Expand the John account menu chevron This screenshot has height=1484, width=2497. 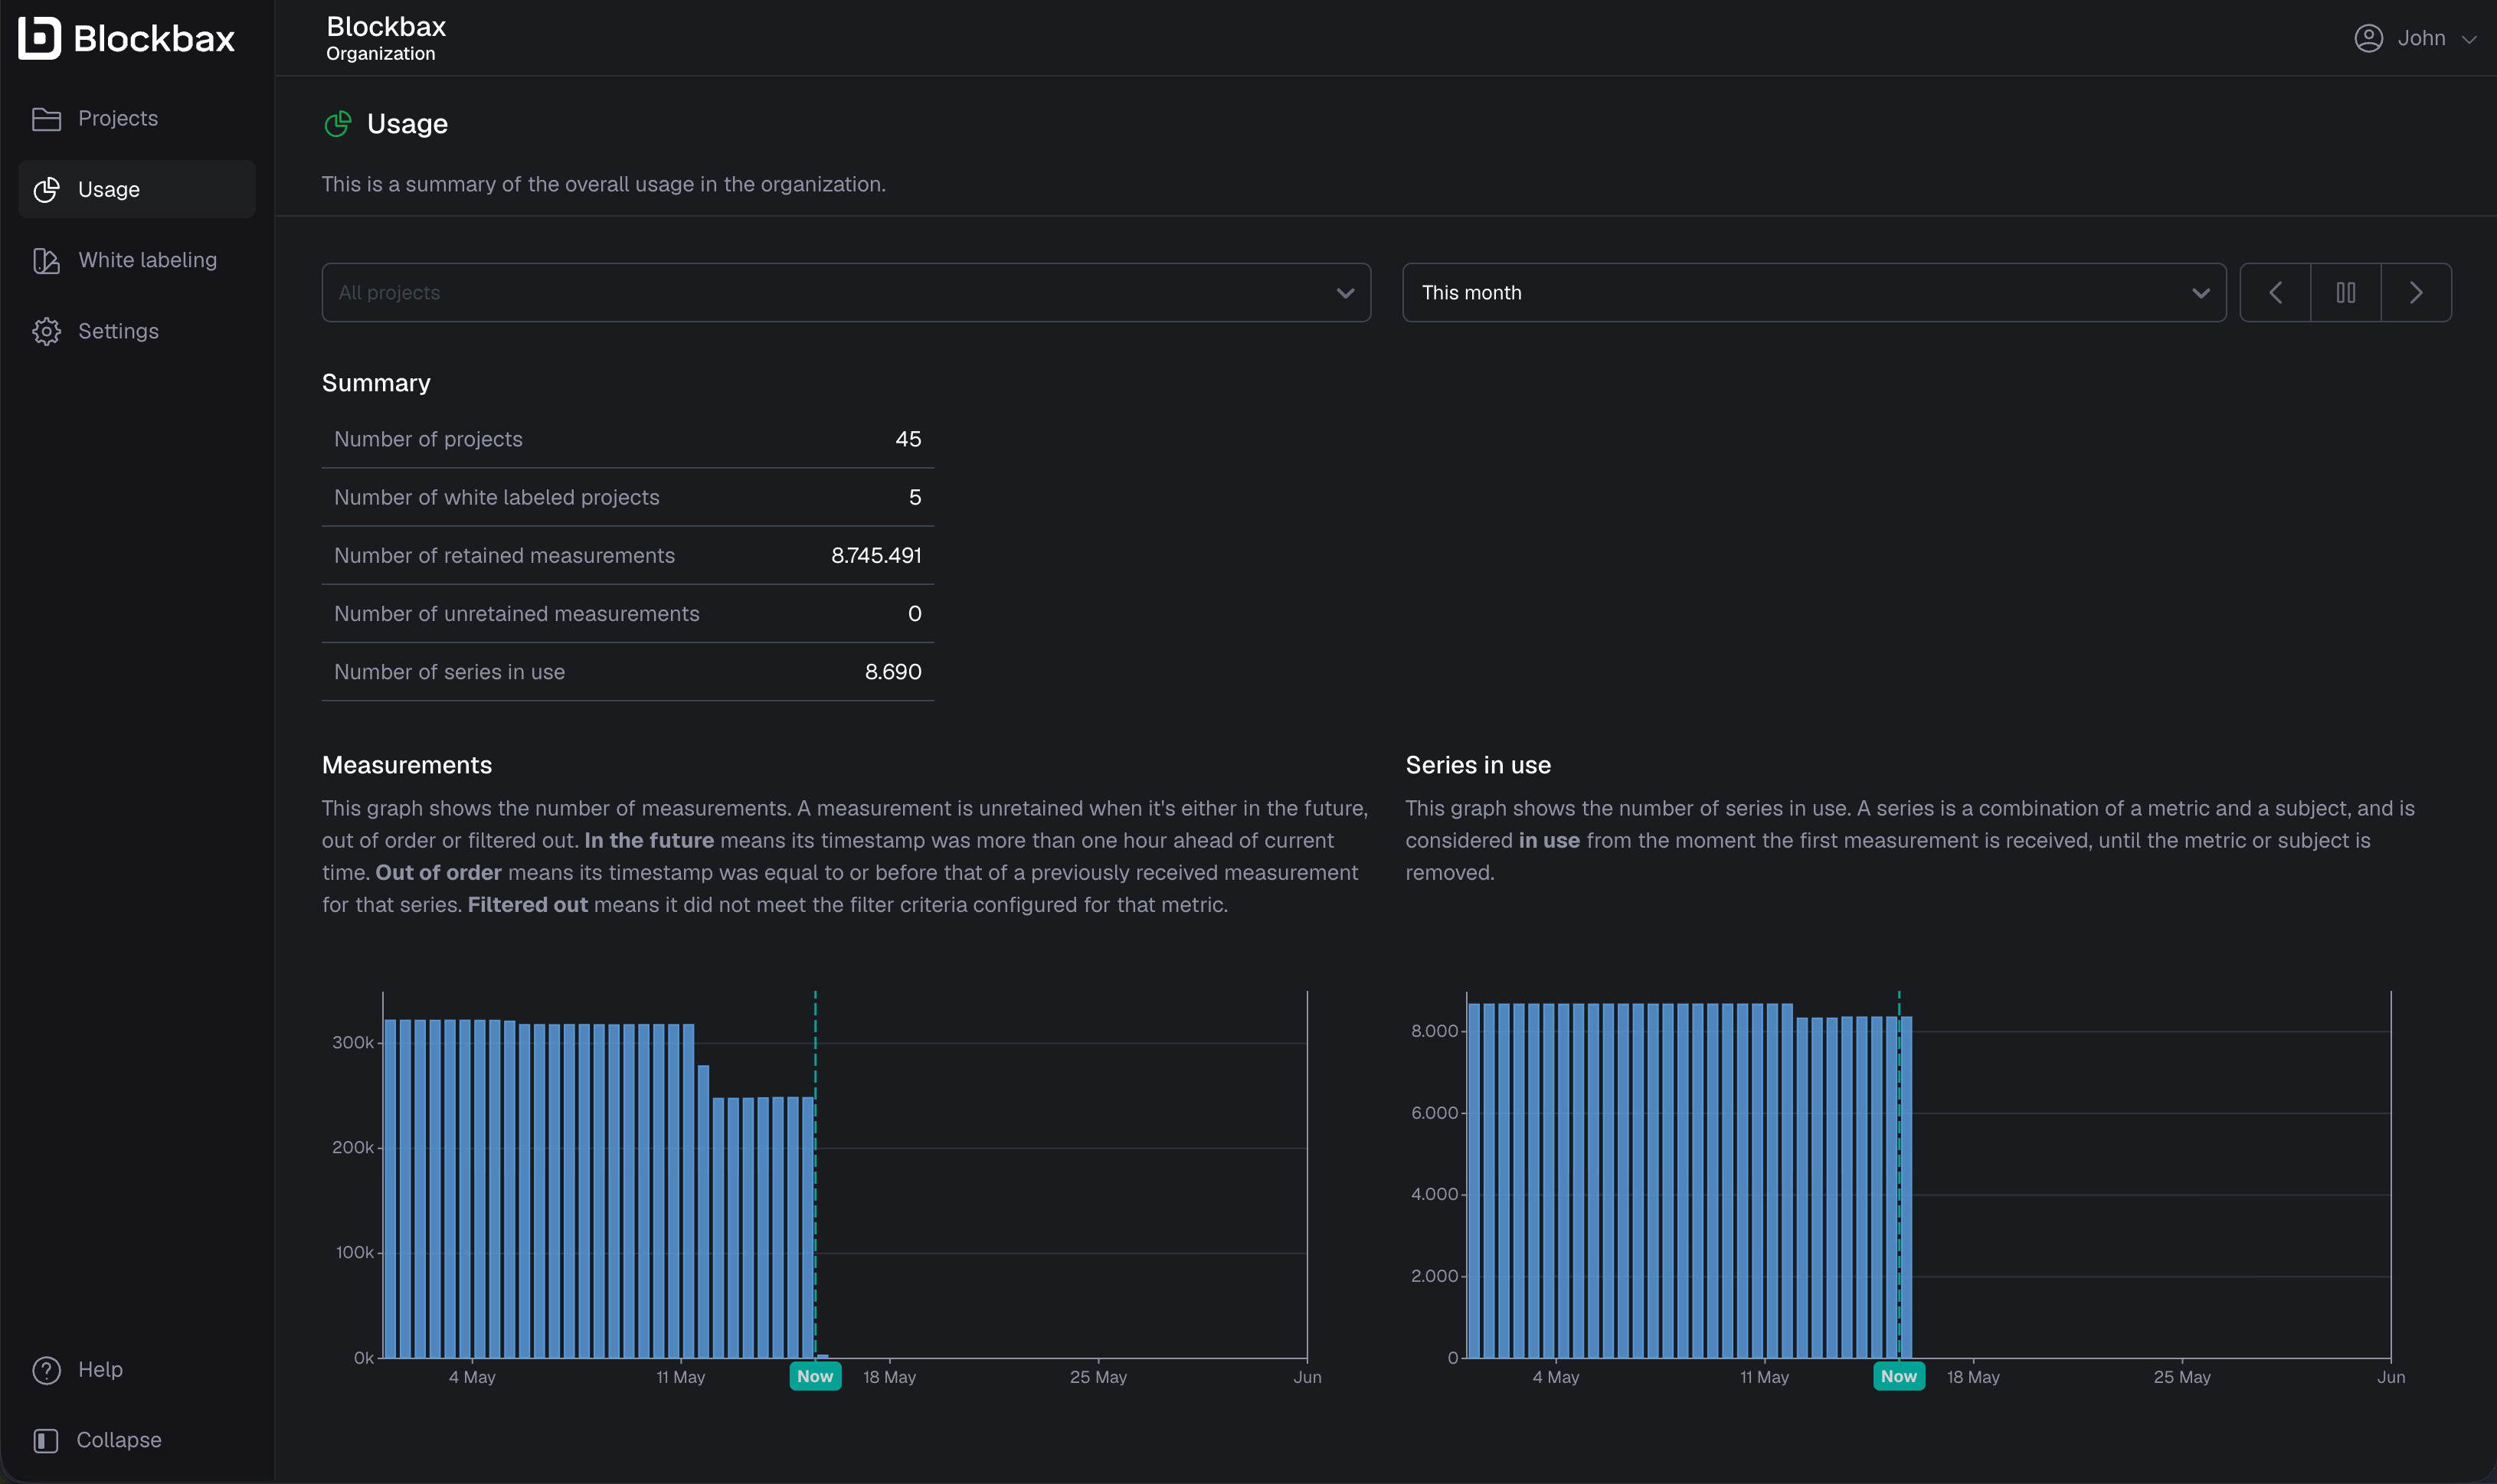[x=2469, y=39]
